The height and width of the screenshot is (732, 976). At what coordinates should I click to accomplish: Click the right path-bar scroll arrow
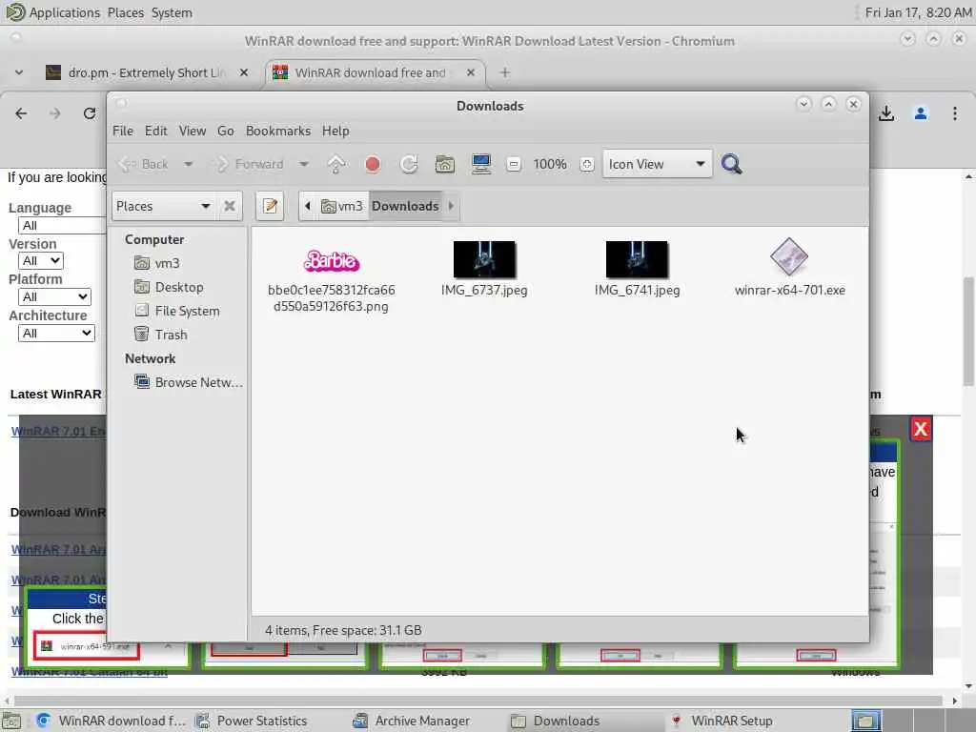451,206
